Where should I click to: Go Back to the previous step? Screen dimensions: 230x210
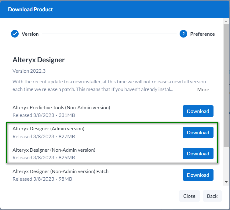point(212,196)
